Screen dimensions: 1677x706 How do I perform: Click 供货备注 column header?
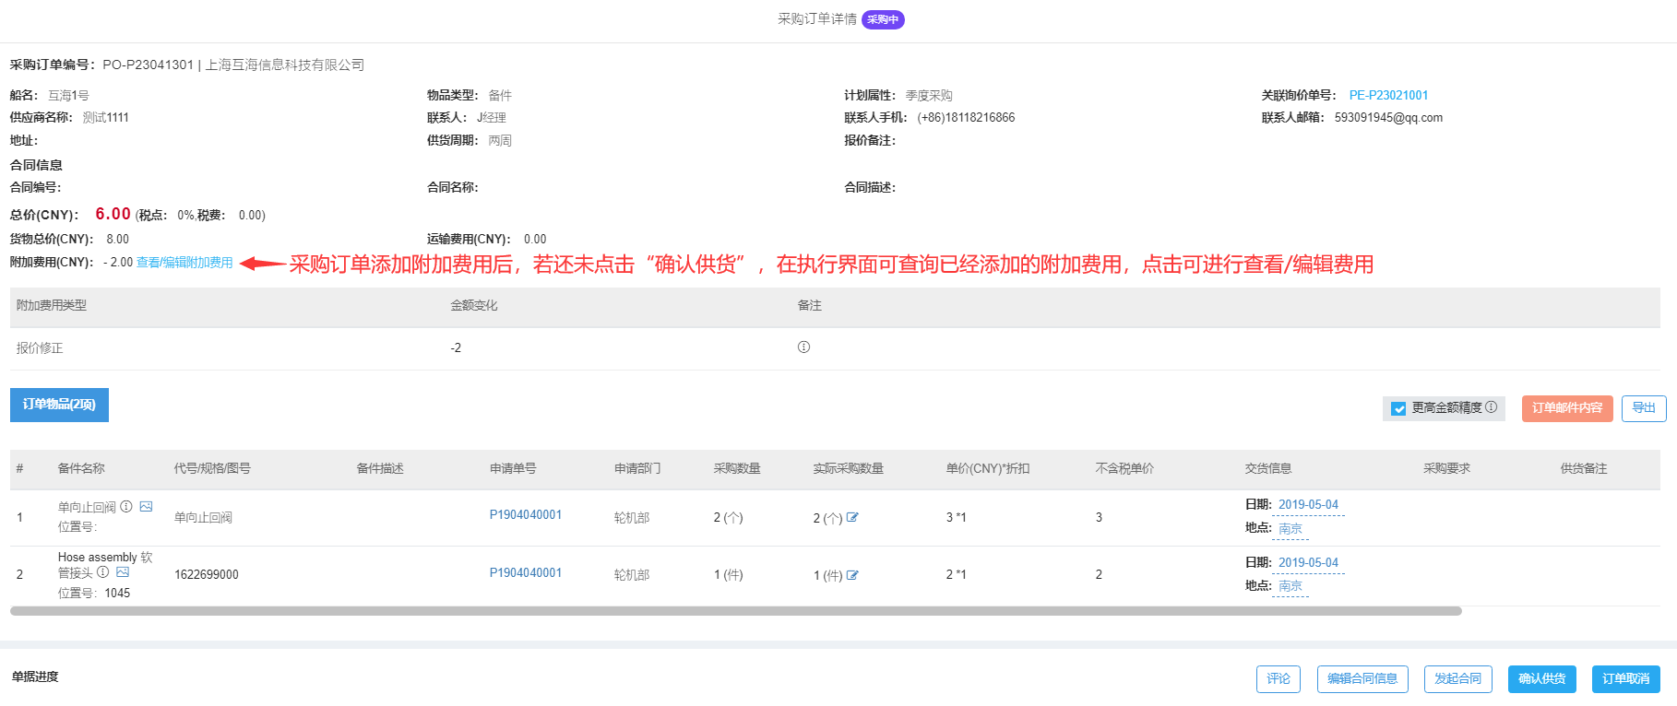click(x=1584, y=469)
